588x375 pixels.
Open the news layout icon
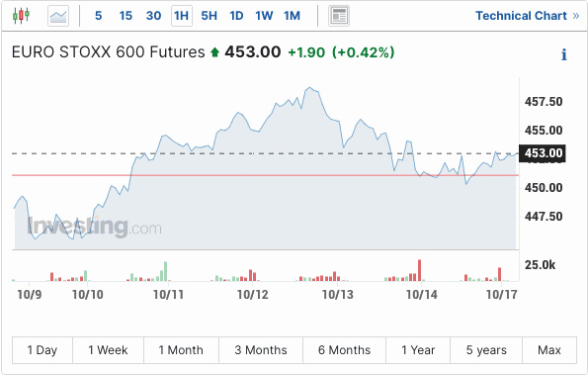pyautogui.click(x=339, y=16)
